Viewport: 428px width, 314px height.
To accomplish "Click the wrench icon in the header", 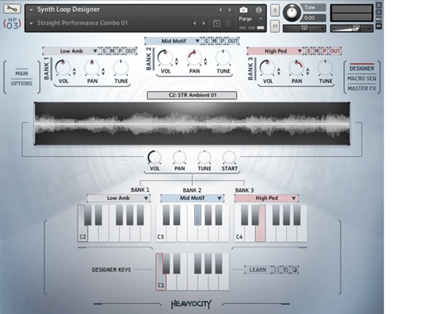I will (12, 10).
